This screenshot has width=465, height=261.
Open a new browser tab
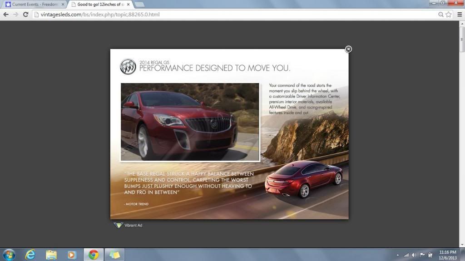click(x=139, y=5)
